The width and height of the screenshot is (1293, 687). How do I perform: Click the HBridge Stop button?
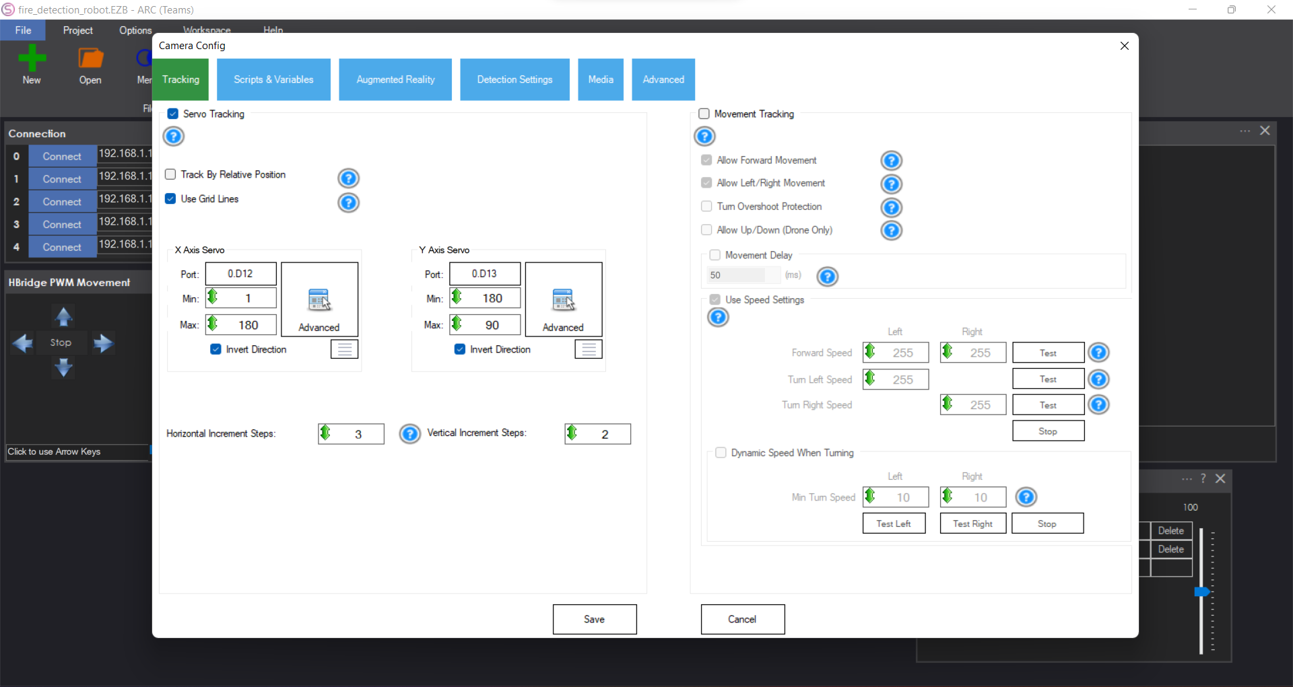point(61,342)
